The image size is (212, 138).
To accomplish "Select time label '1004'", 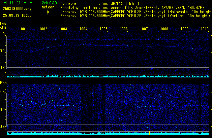I will click(x=84, y=29).
